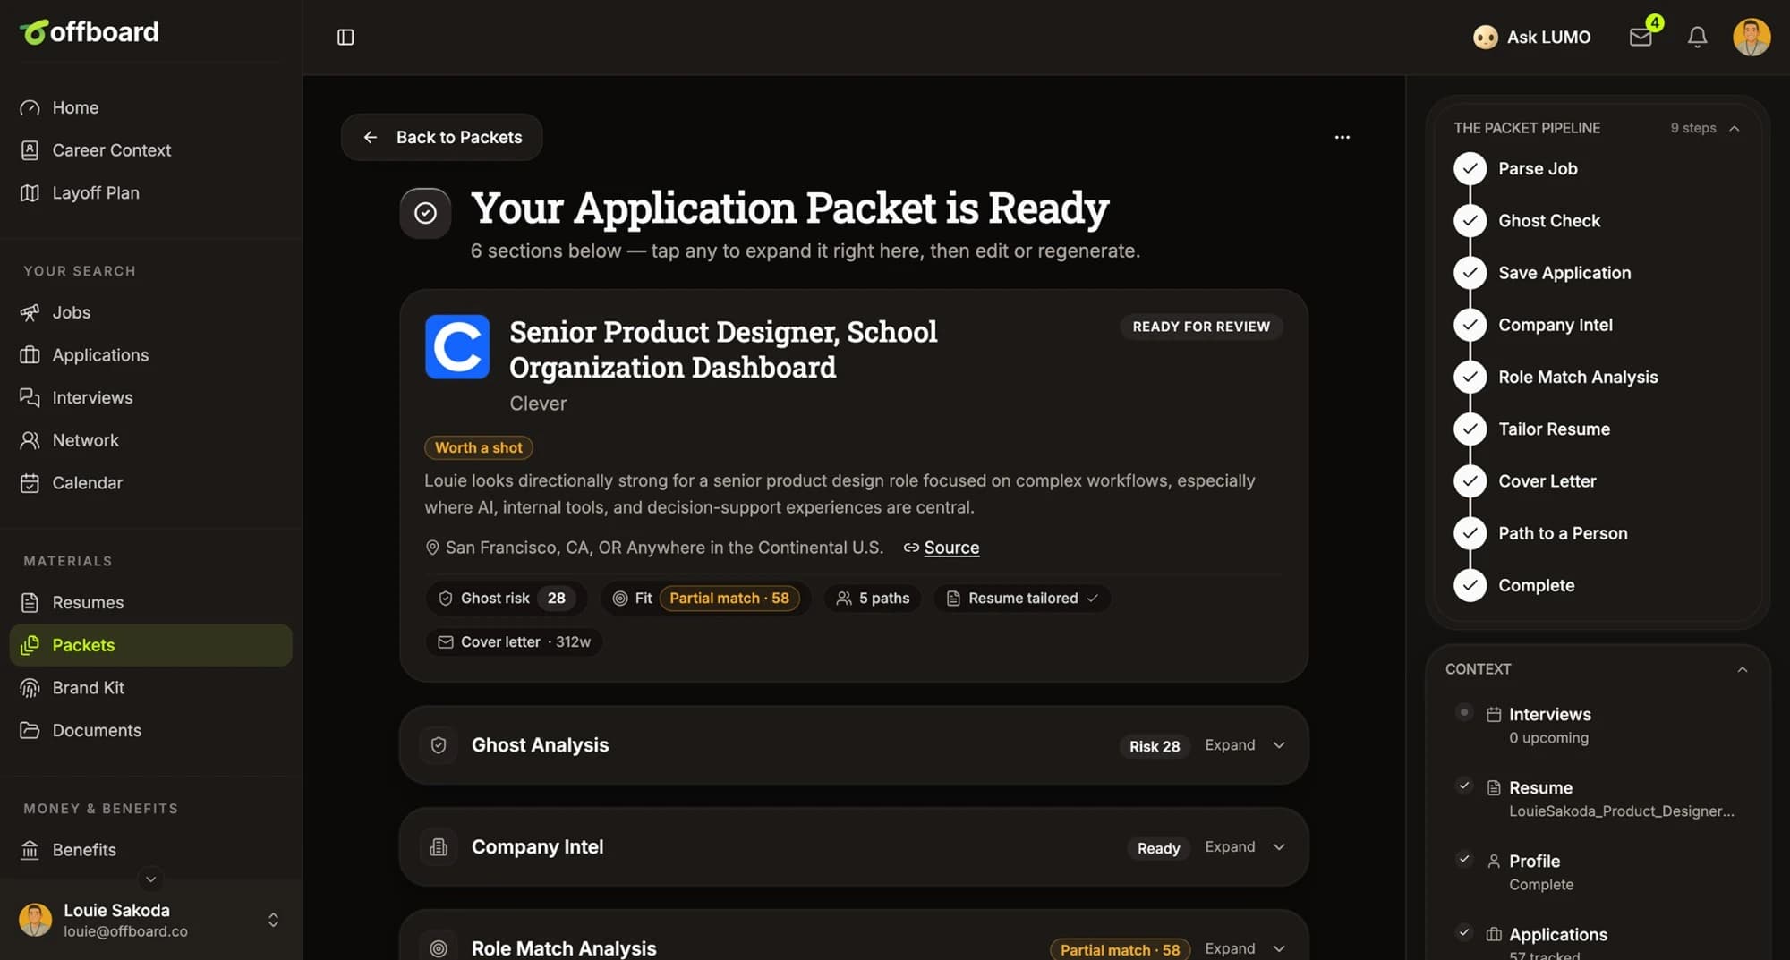Click the Worth a shot tag
Image resolution: width=1790 pixels, height=960 pixels.
point(479,447)
